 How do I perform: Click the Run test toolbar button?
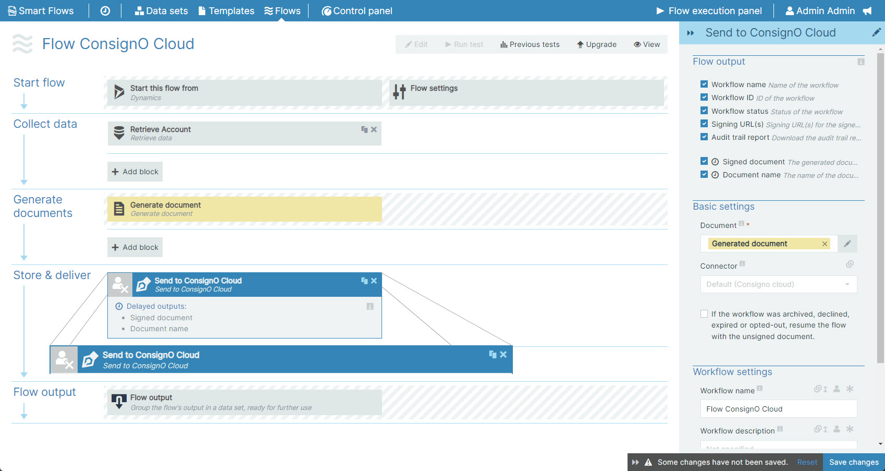point(464,44)
